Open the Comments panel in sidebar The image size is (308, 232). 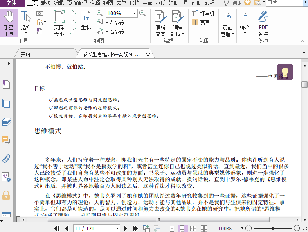(6, 140)
